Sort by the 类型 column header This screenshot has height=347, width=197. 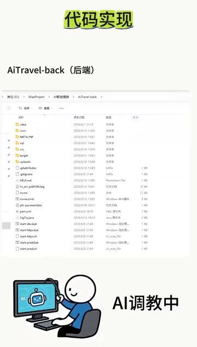[x=108, y=117]
